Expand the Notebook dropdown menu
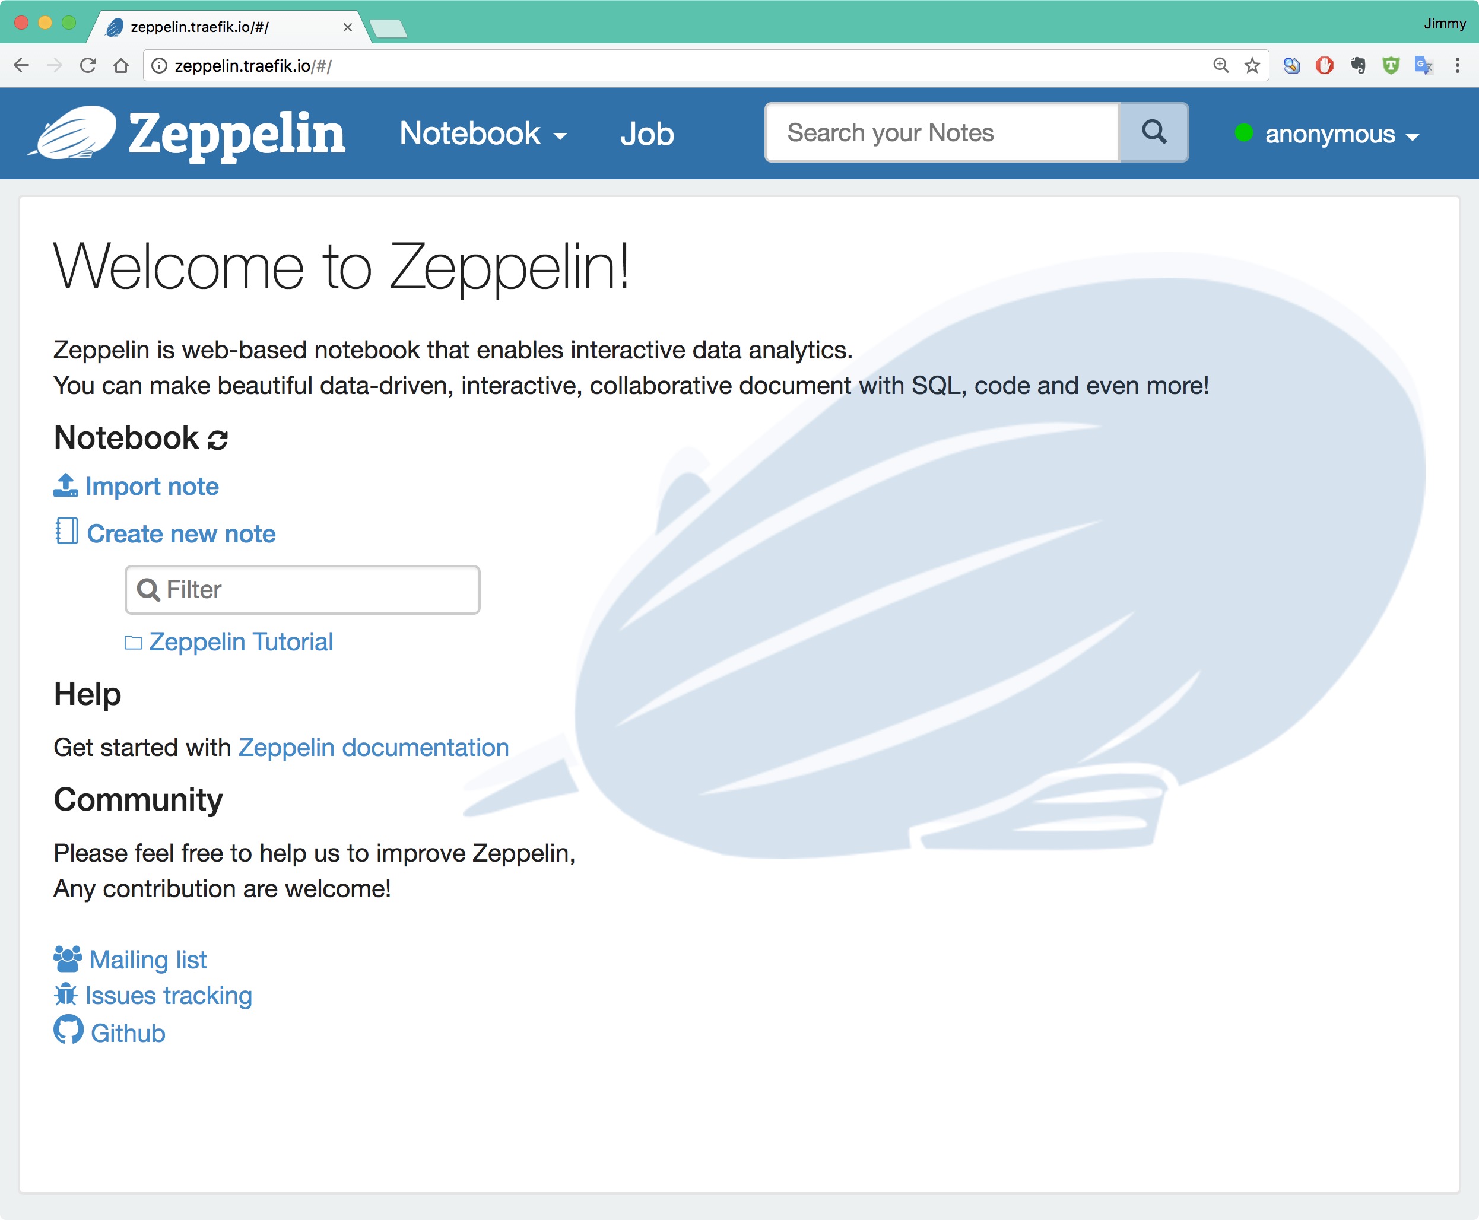The image size is (1479, 1220). click(x=483, y=134)
